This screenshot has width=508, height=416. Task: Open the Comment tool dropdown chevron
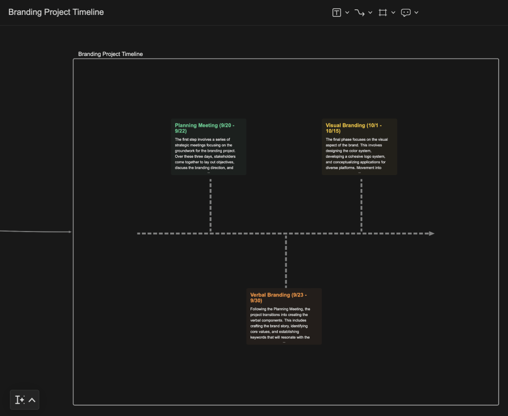tap(416, 13)
